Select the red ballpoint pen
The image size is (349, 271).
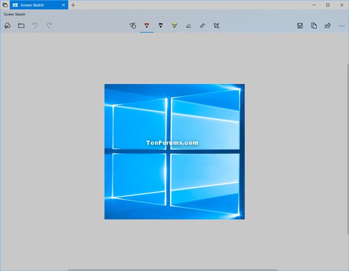click(147, 26)
